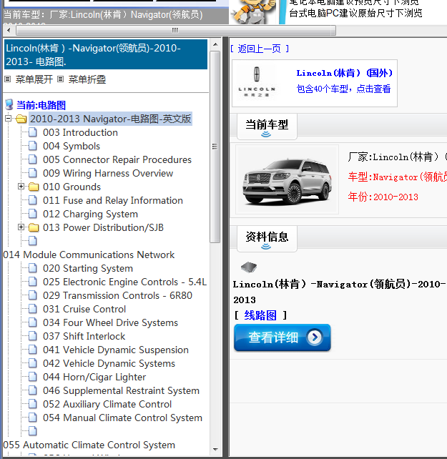Click the tree panel vertical scrollbar thumb
This screenshot has width=447, height=459.
pyautogui.click(x=215, y=147)
